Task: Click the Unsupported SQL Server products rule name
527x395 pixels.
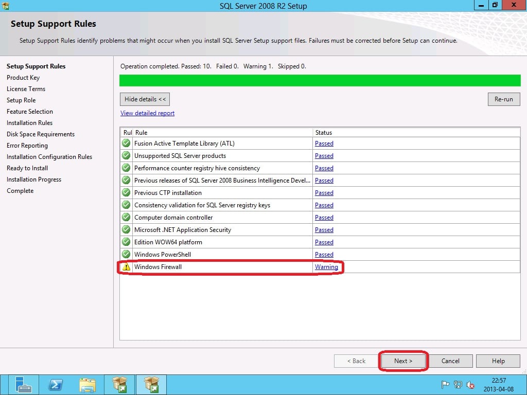Action: pyautogui.click(x=180, y=156)
